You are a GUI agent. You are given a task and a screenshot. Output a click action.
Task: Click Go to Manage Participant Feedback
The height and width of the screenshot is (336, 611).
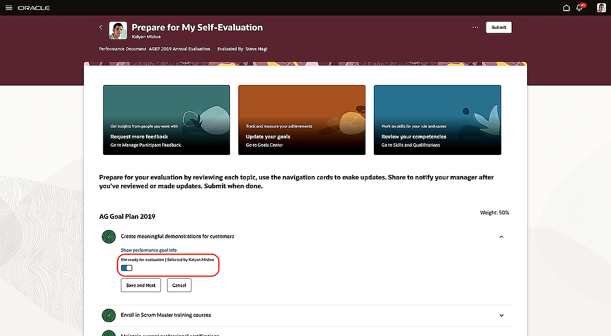[x=146, y=145]
